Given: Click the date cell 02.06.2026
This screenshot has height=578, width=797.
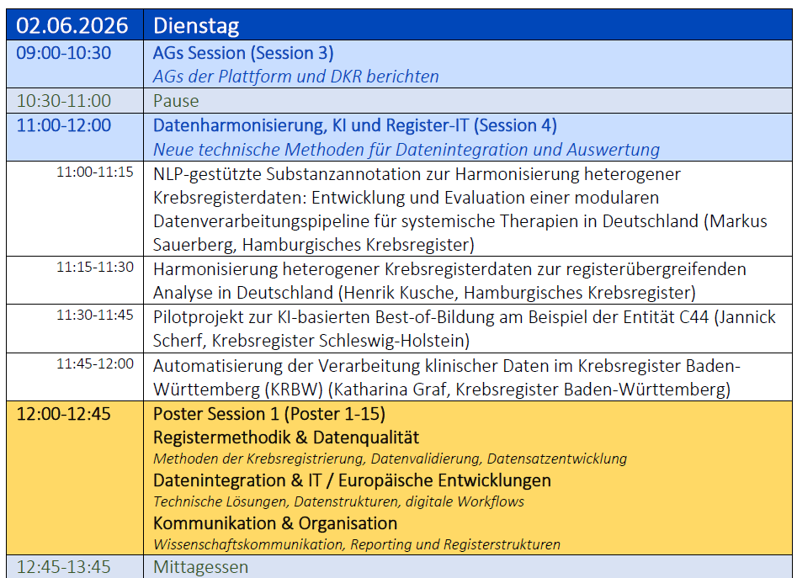Looking at the screenshot, I should pyautogui.click(x=72, y=25).
